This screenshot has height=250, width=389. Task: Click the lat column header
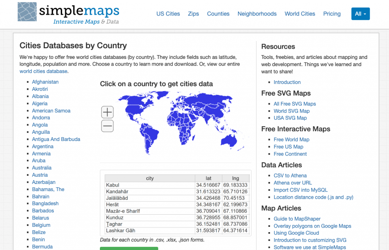(209, 178)
